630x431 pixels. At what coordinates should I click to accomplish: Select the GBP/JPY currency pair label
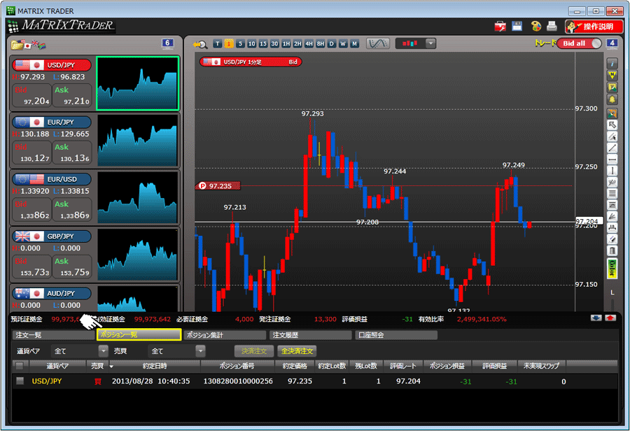pos(52,236)
